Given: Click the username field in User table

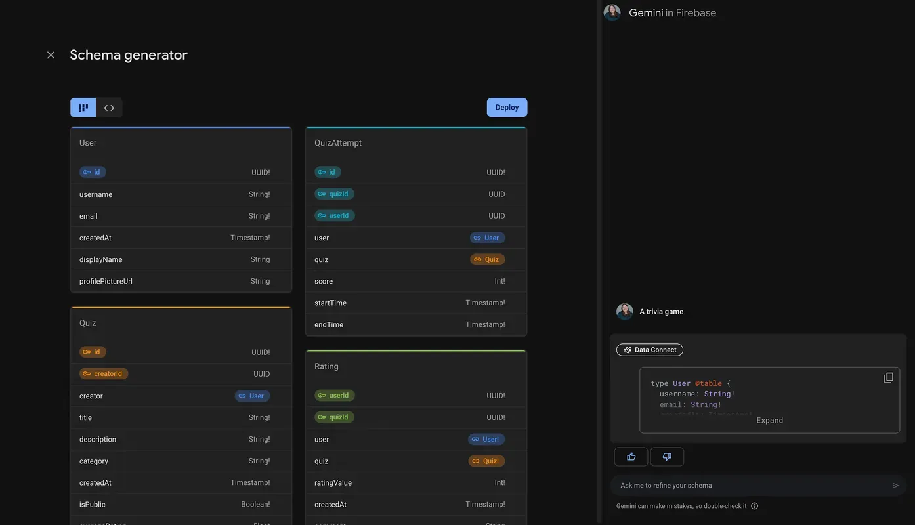Looking at the screenshot, I should tap(181, 194).
